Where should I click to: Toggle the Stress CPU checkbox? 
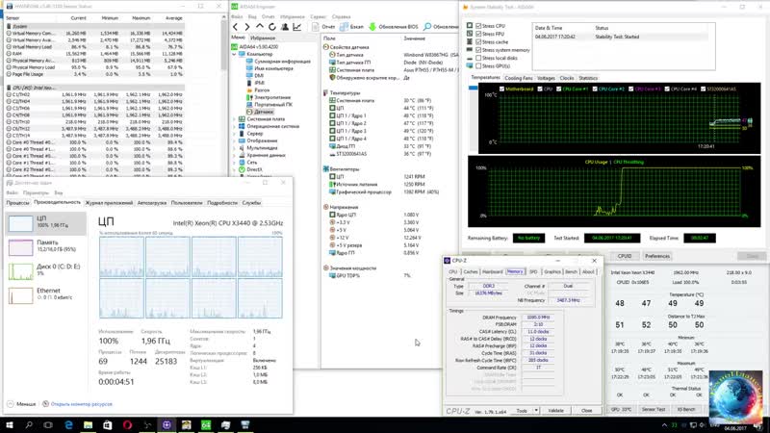click(478, 26)
